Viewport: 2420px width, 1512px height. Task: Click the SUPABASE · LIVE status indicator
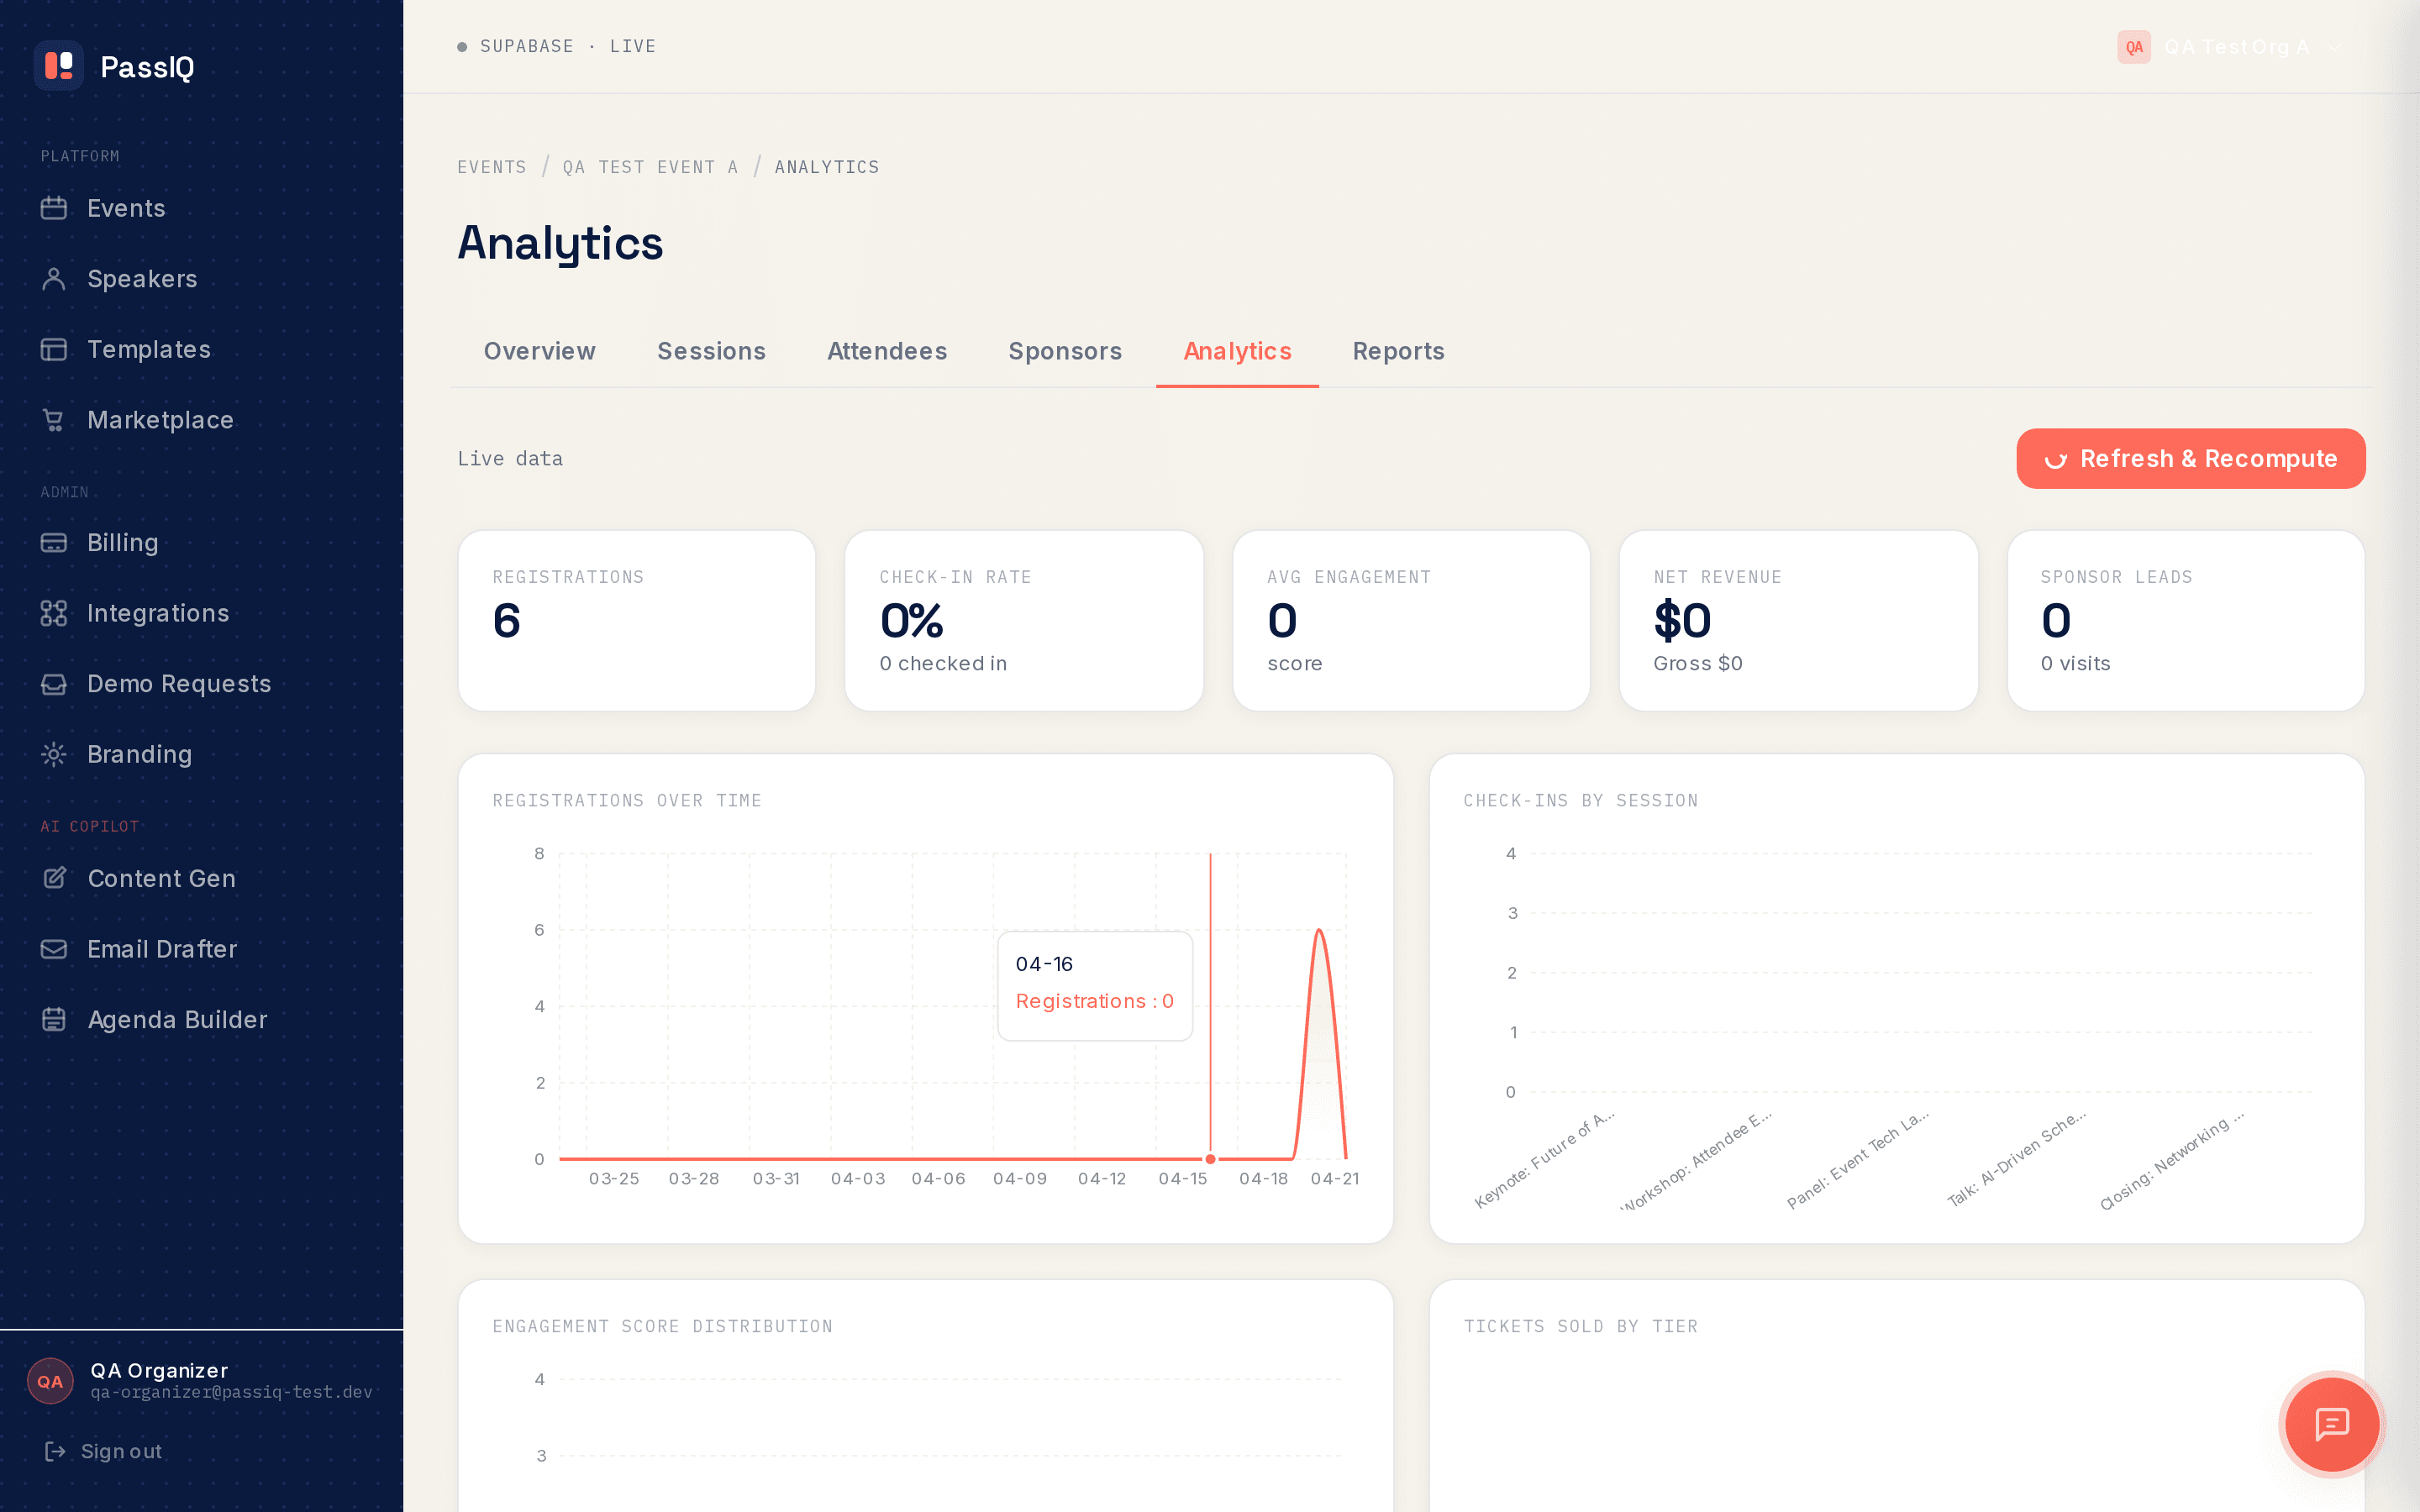point(556,46)
